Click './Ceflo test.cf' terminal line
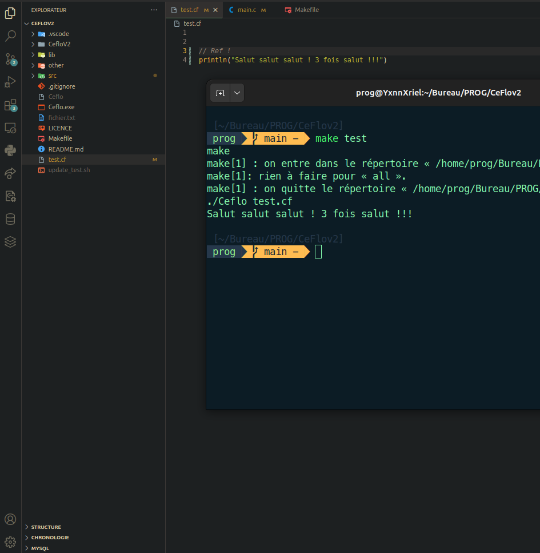The height and width of the screenshot is (553, 540). click(x=250, y=201)
